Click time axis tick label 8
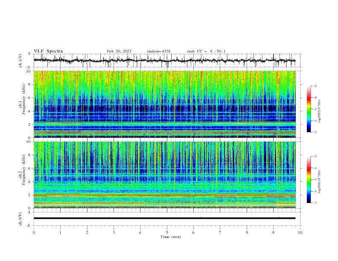Image resolution: width=338 pixels, height=261 pixels. coord(247,232)
